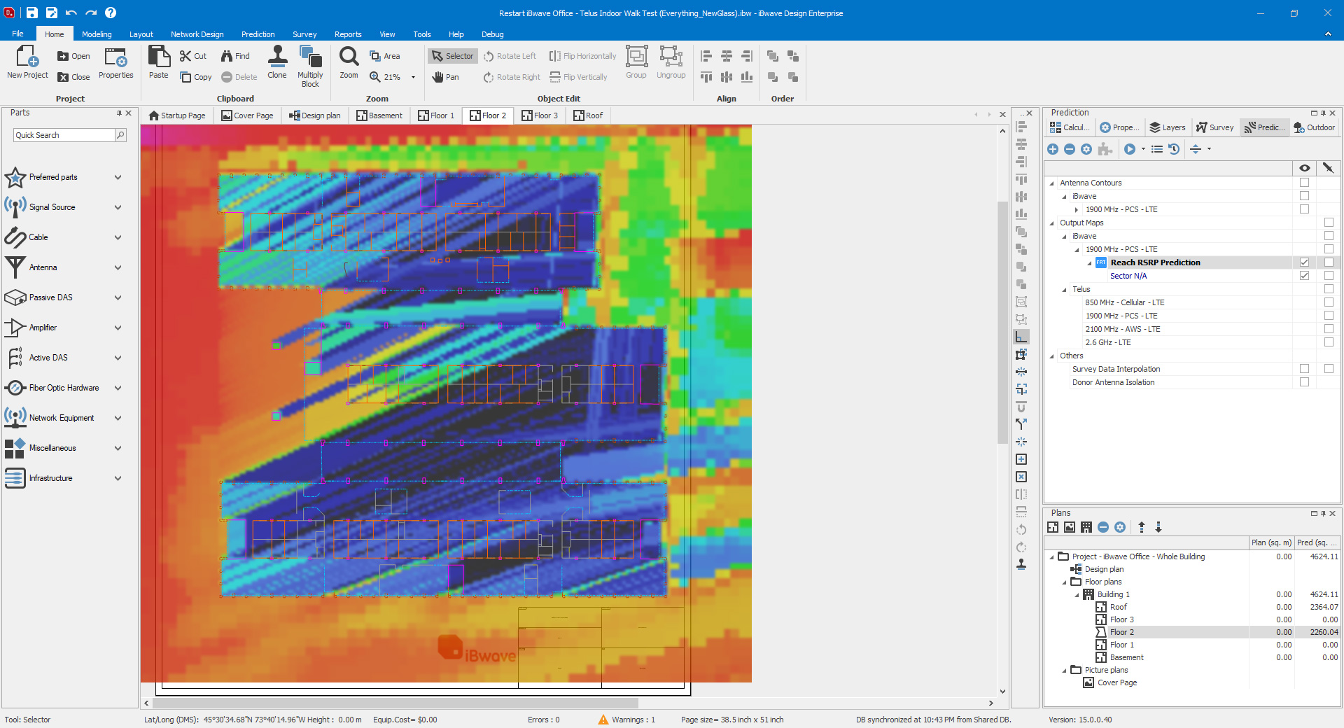
Task: Uncheck Reach RSRP Prediction visibility checkbox
Action: 1304,262
